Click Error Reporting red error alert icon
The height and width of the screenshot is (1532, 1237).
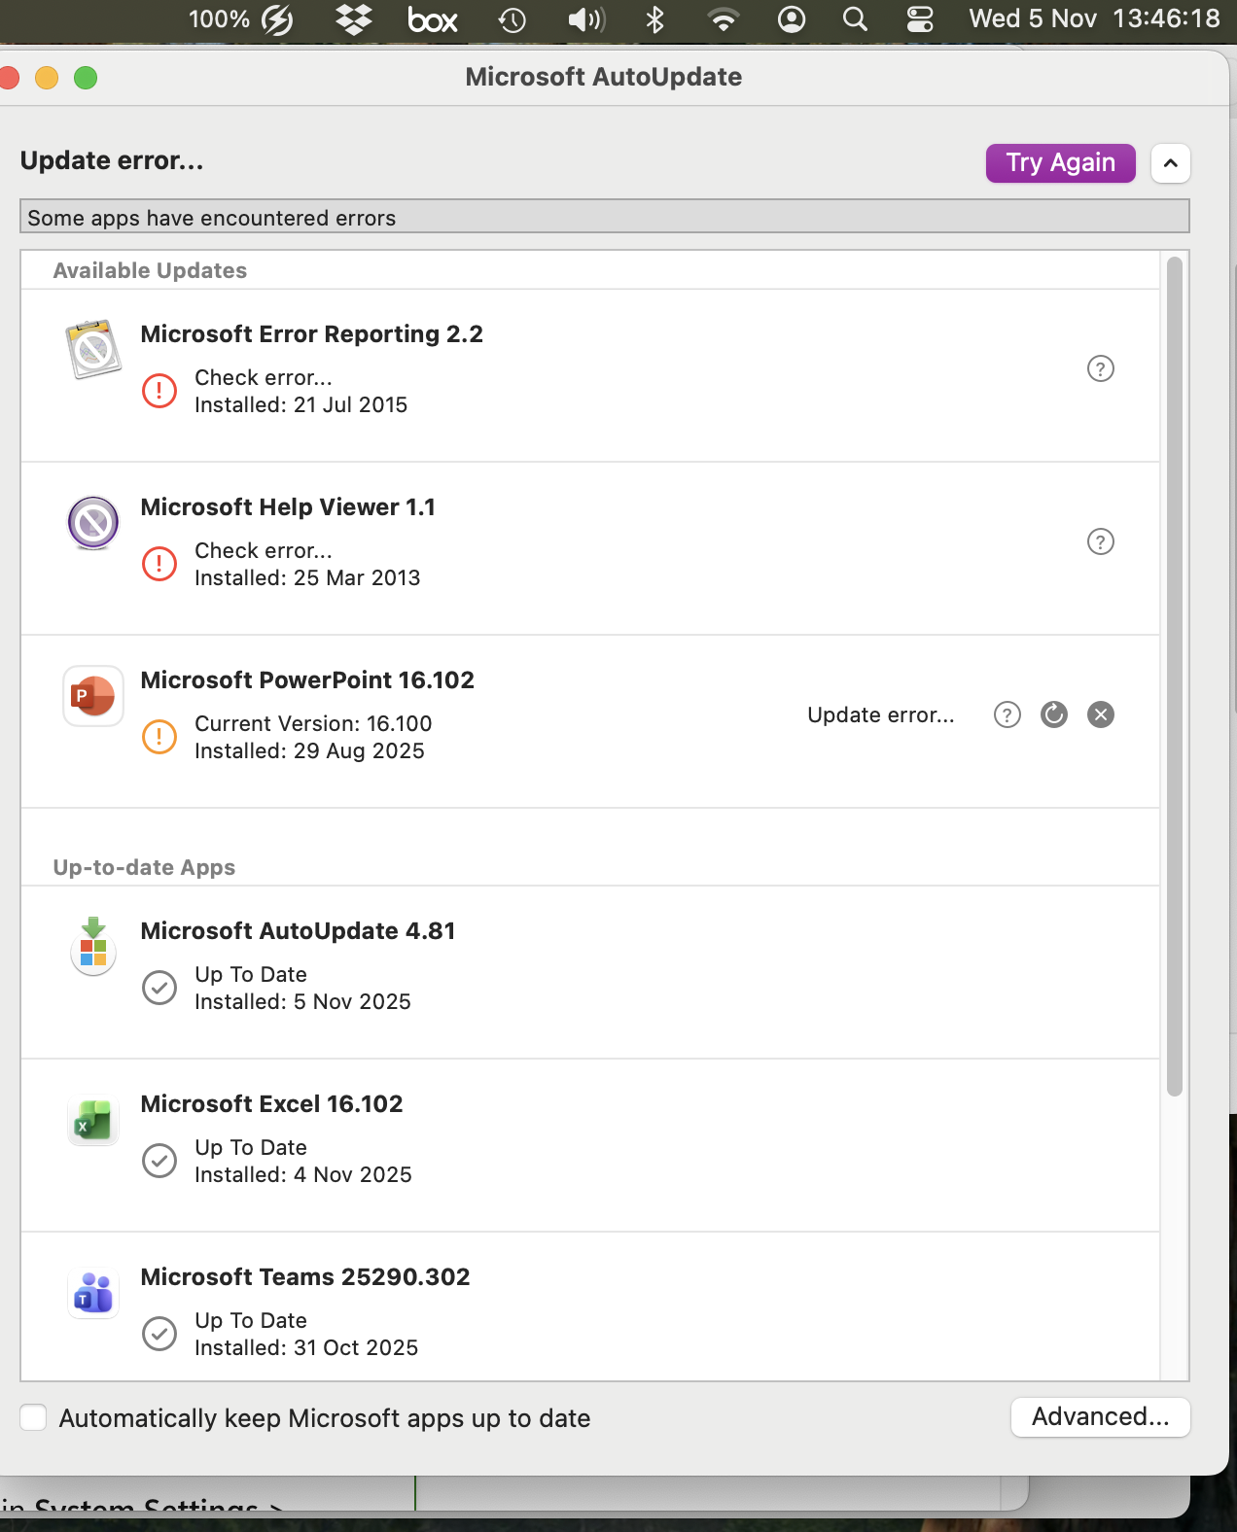pyautogui.click(x=159, y=391)
